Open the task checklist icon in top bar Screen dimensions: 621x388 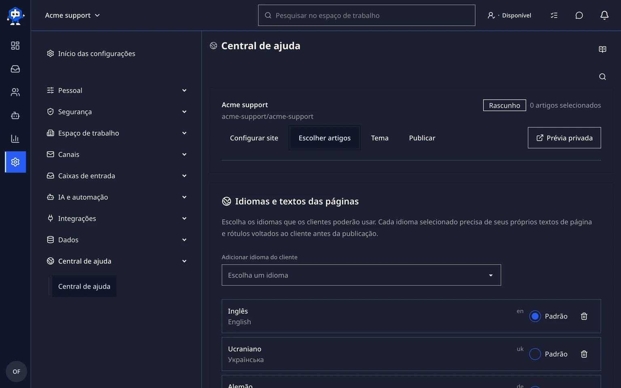click(554, 15)
